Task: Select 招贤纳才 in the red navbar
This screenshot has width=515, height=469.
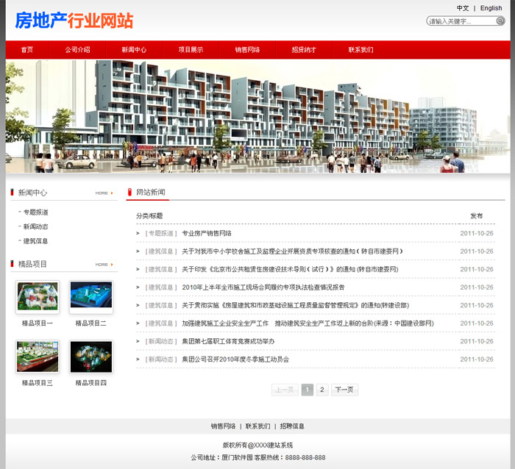Action: pos(304,50)
